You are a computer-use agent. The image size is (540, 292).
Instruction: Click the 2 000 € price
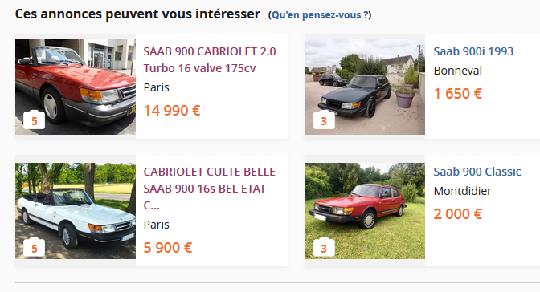(458, 214)
